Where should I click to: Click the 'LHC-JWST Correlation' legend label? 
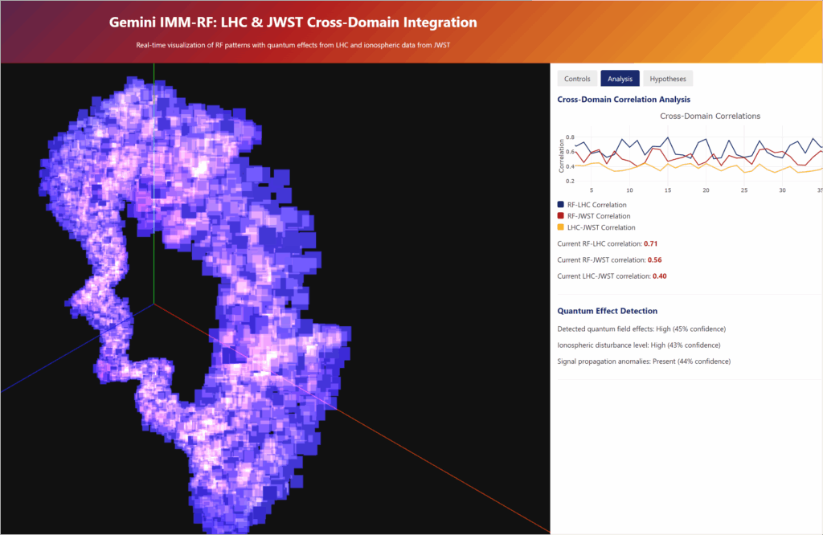point(601,227)
